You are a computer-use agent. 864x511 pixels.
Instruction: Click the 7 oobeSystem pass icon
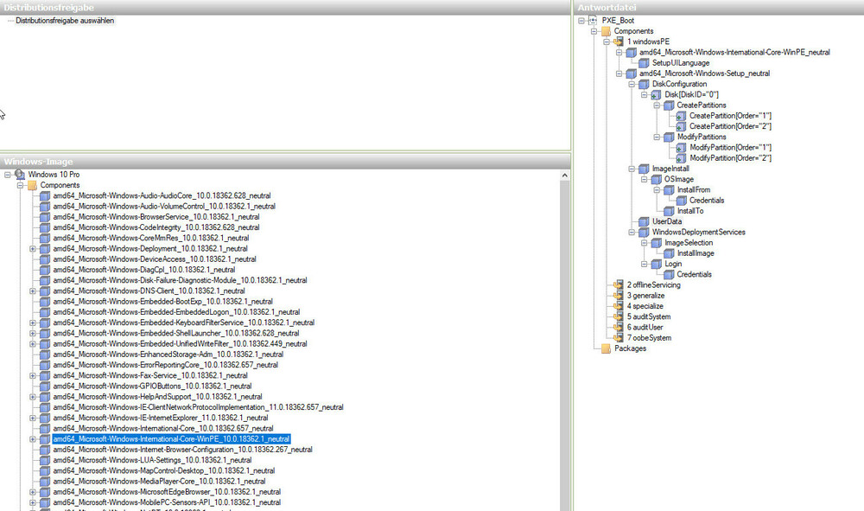click(618, 338)
